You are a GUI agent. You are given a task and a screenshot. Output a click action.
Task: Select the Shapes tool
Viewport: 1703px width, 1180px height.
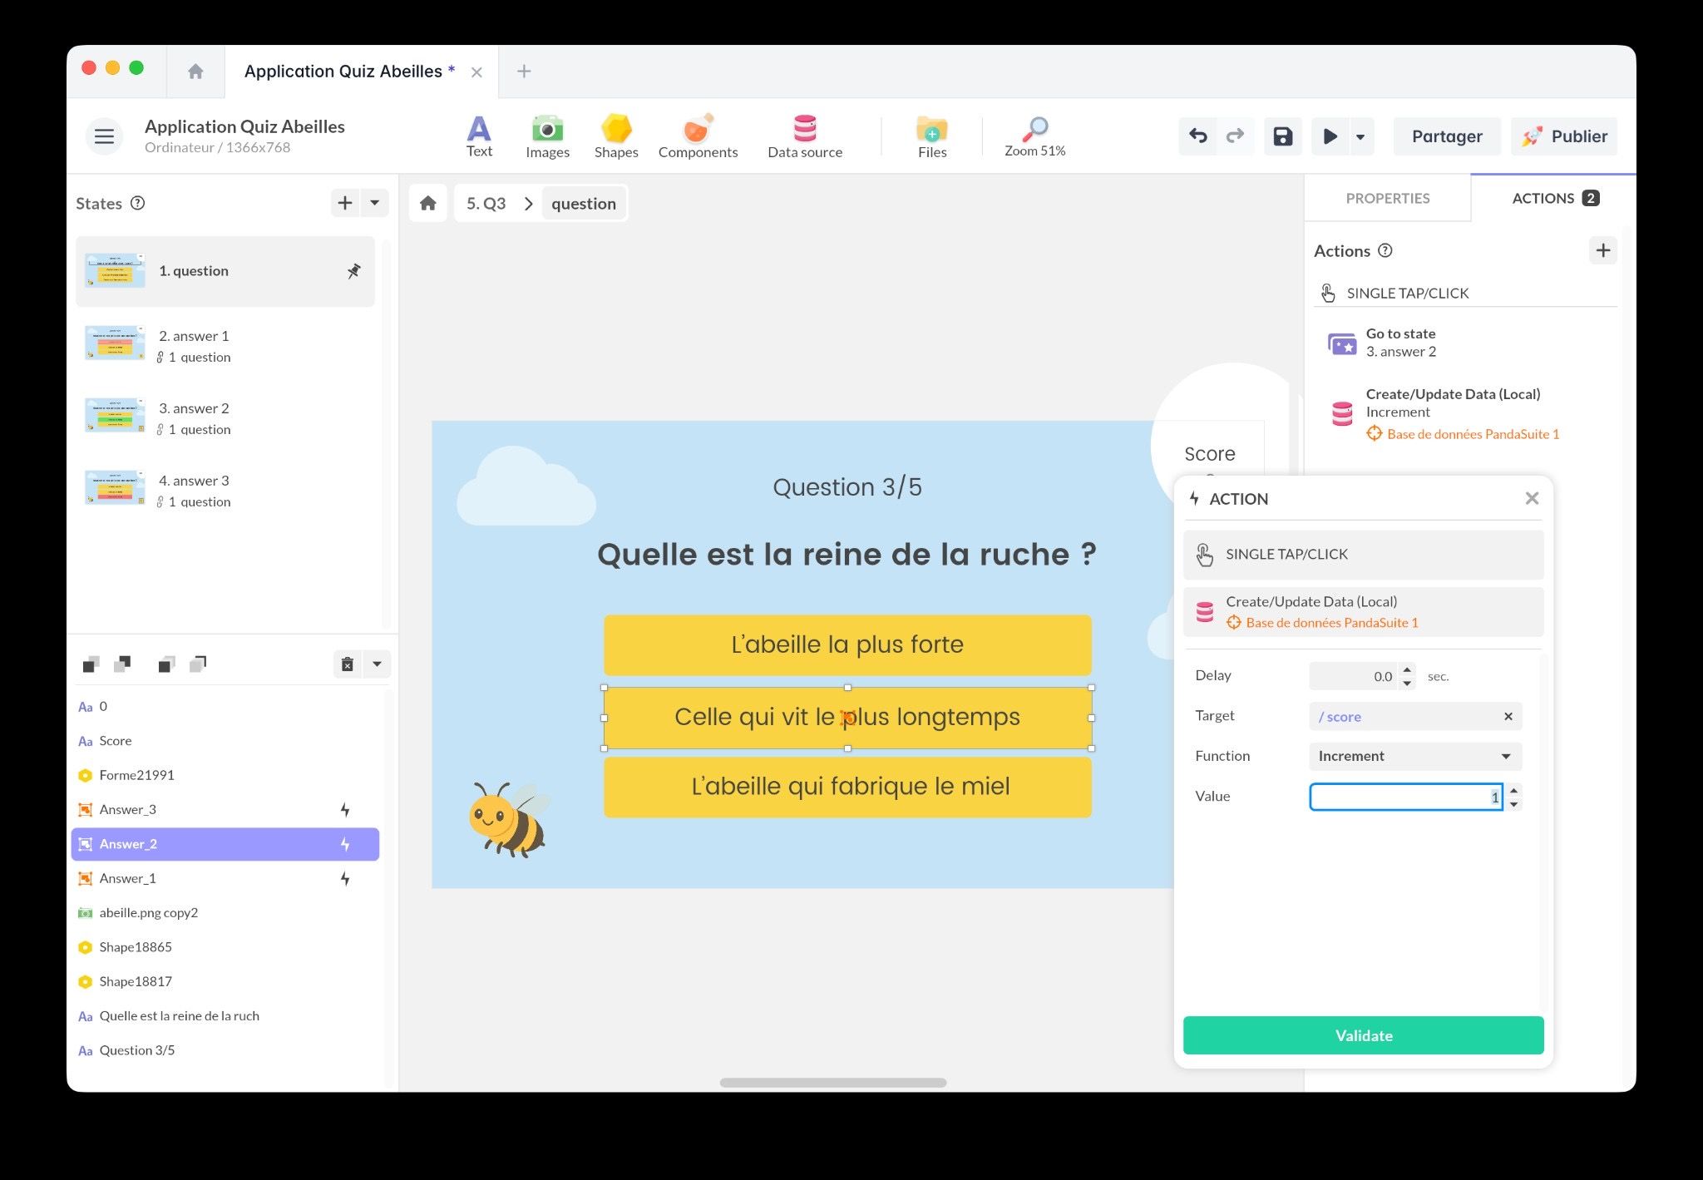615,136
